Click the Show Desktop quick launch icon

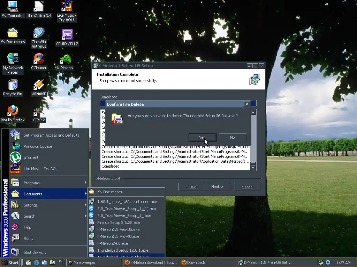tap(28, 262)
